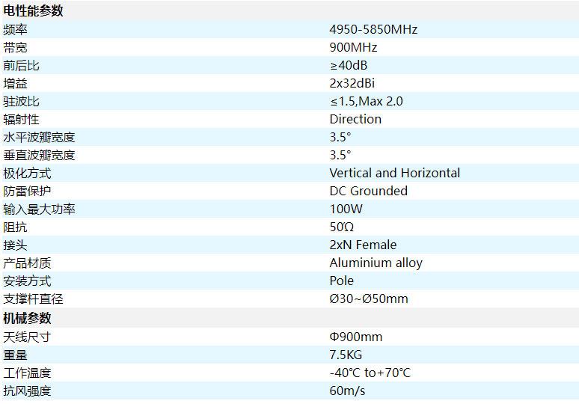Click the Vertical and Horizontal polarization text
The width and height of the screenshot is (579, 404).
(x=394, y=174)
